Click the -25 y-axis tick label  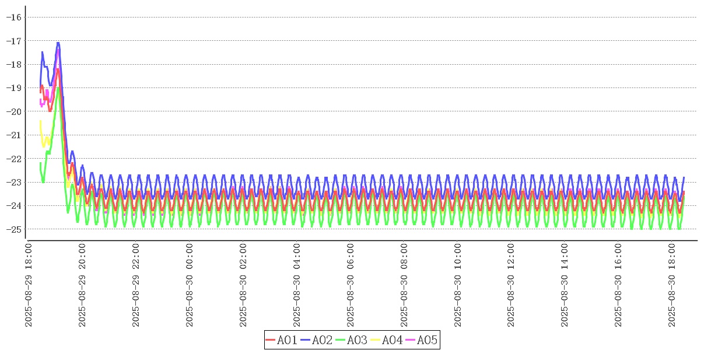(13, 229)
